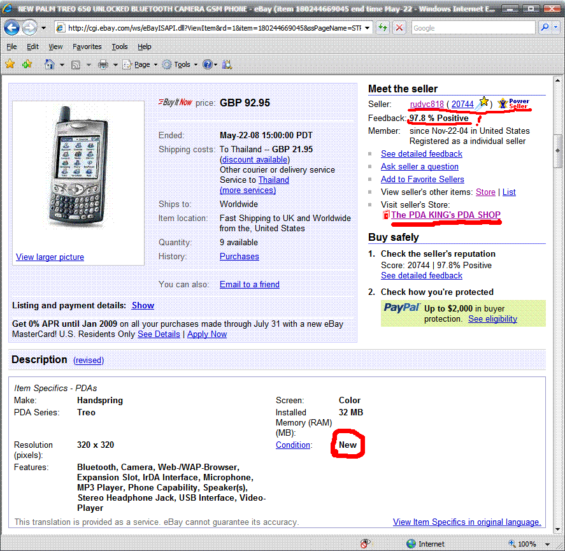Click the PayPal logo
Viewport: 565px width, 551px height.
pos(402,308)
